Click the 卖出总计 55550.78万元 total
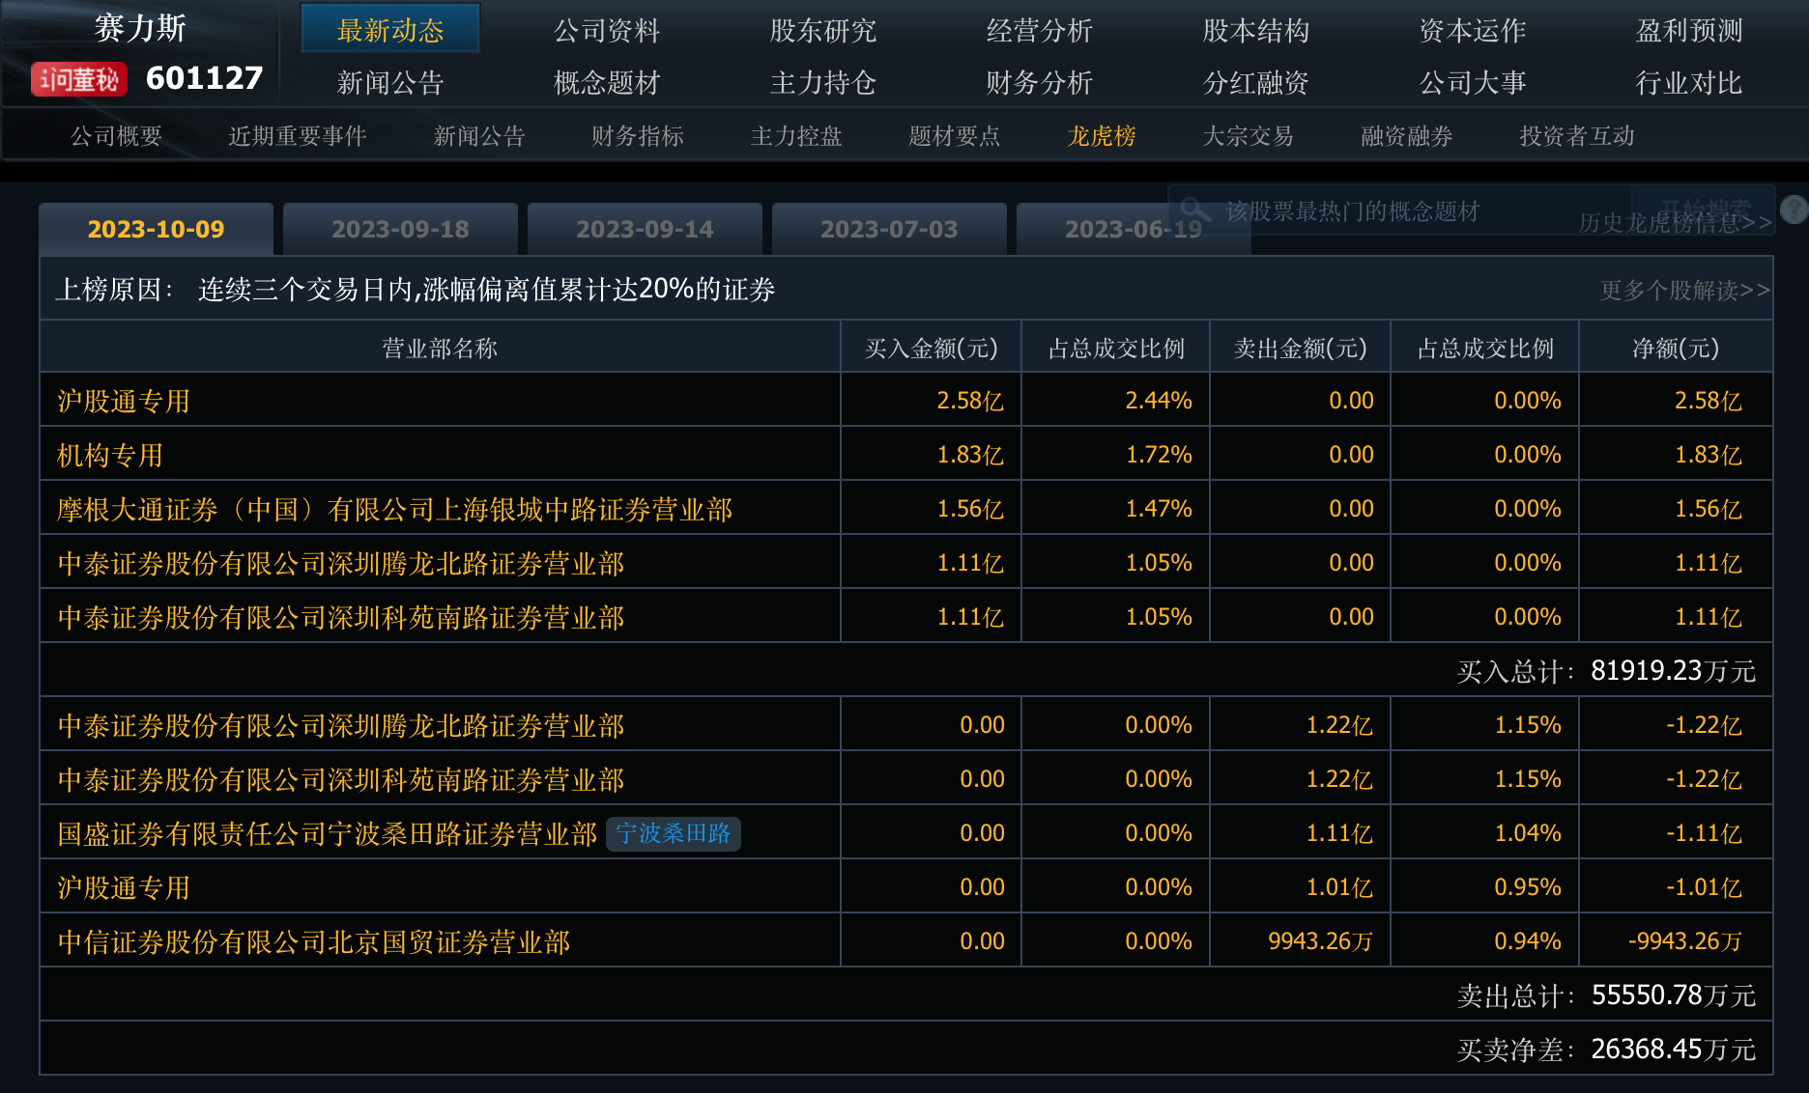 (x=1606, y=995)
